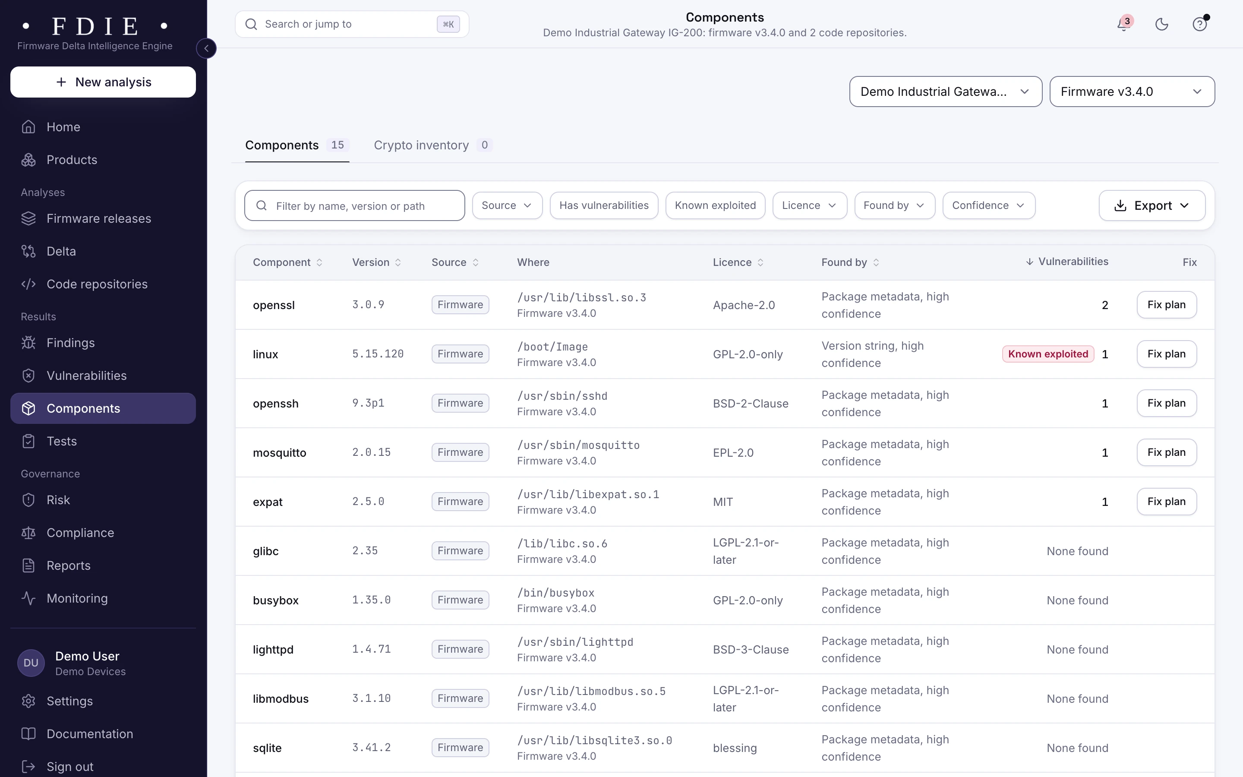Switch to the Crypto inventory tab
1243x777 pixels.
point(433,145)
